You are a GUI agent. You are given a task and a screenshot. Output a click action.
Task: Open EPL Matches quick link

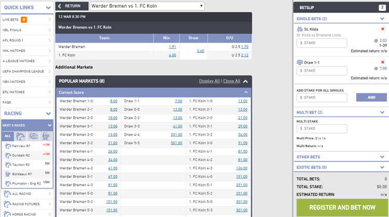[x=27, y=92]
